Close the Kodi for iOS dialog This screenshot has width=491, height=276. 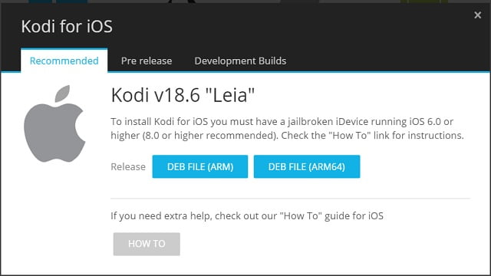click(477, 15)
